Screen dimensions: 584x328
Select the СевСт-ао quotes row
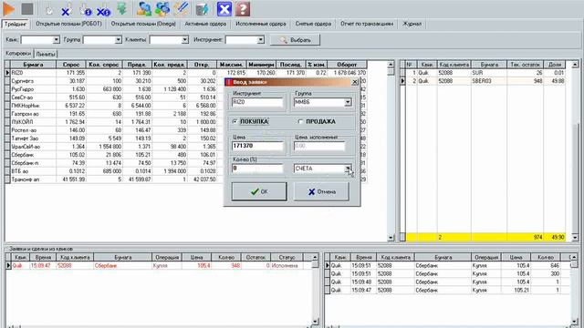tap(114, 97)
